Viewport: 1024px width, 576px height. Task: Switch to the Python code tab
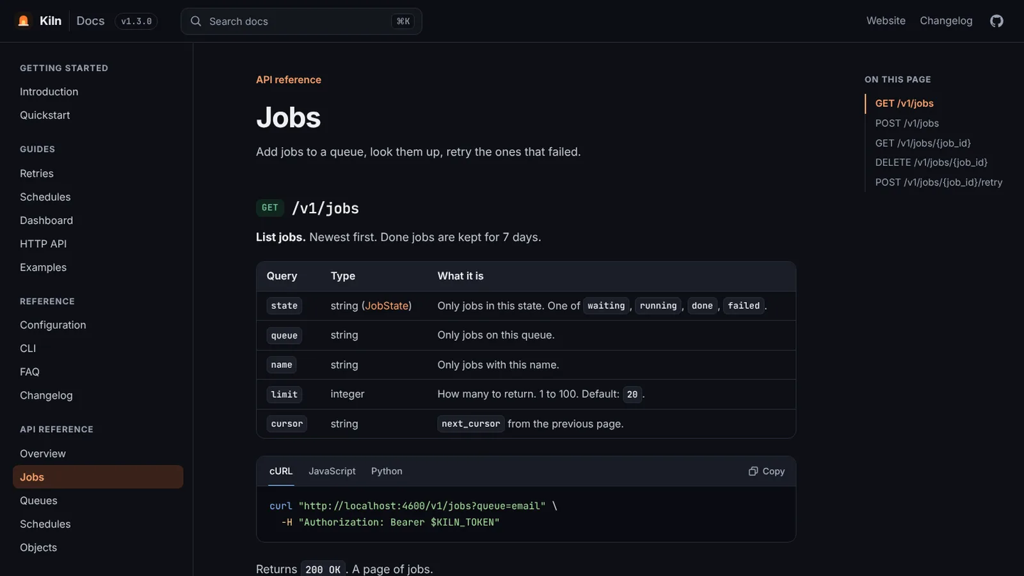coord(387,471)
